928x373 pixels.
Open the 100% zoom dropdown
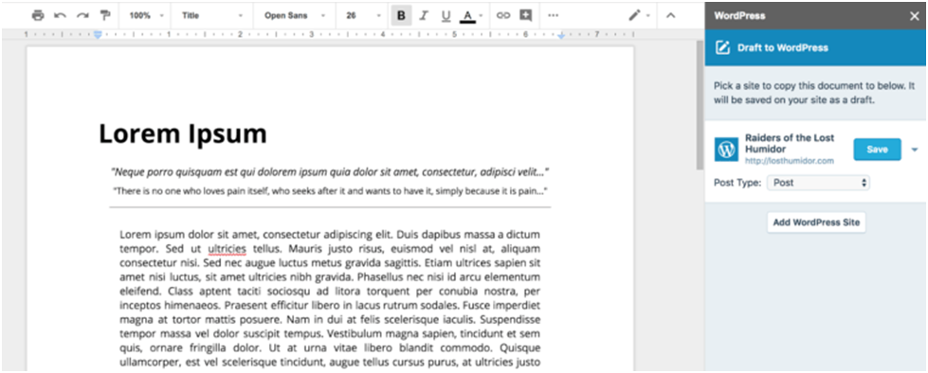point(146,15)
